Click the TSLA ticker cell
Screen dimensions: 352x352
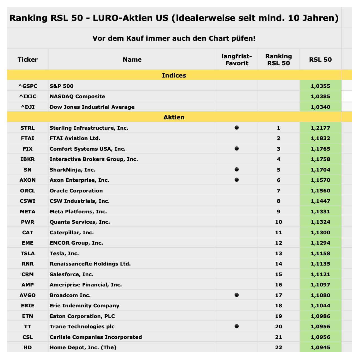pos(28,253)
